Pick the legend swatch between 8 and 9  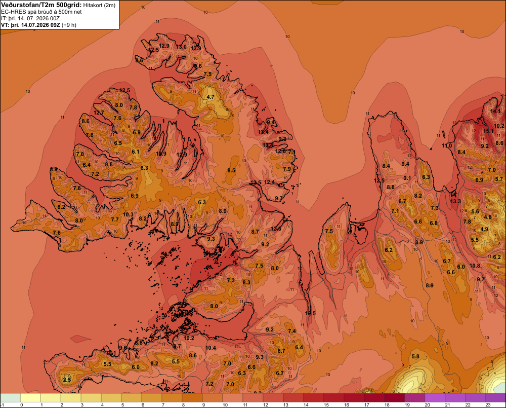[x=192, y=398]
